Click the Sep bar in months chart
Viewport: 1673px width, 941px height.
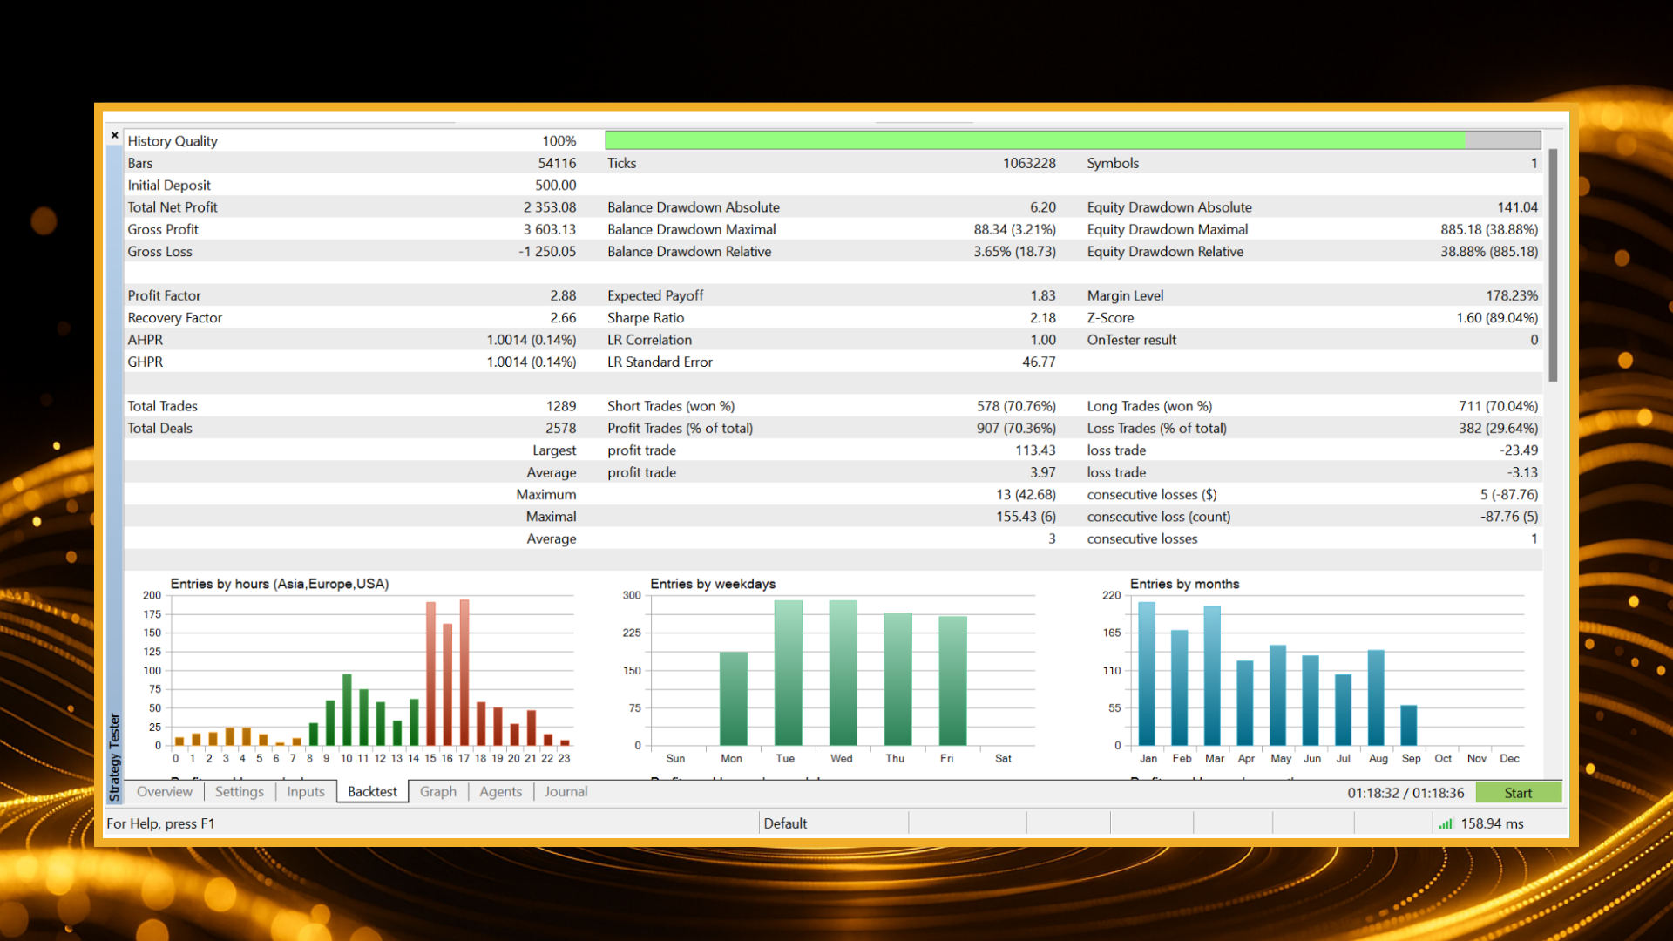tap(1409, 725)
